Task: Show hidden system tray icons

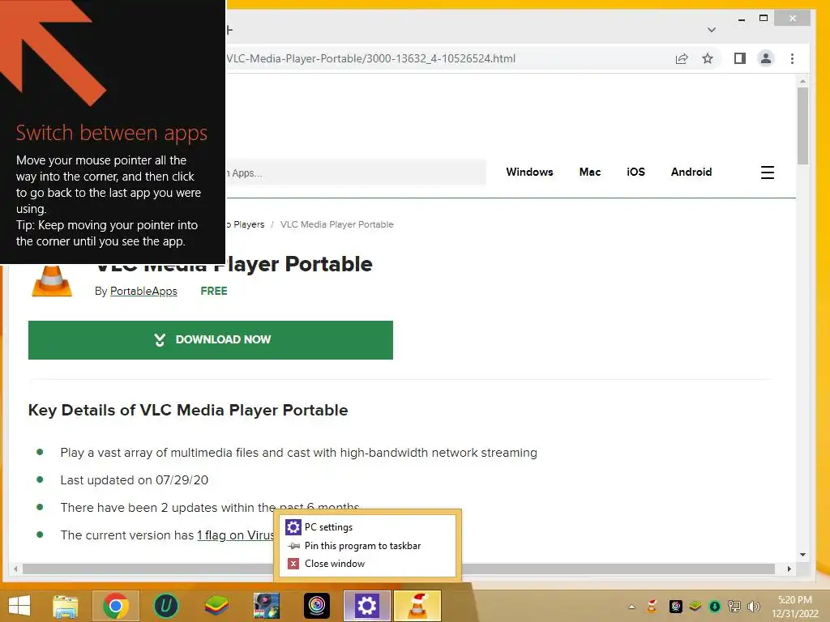Action: [631, 607]
